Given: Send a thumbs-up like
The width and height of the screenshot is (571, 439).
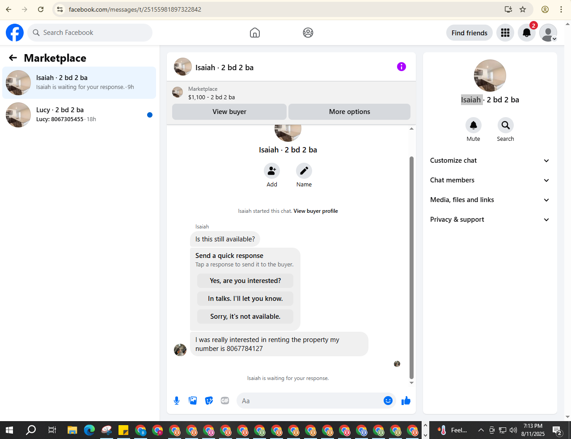Looking at the screenshot, I should [406, 401].
